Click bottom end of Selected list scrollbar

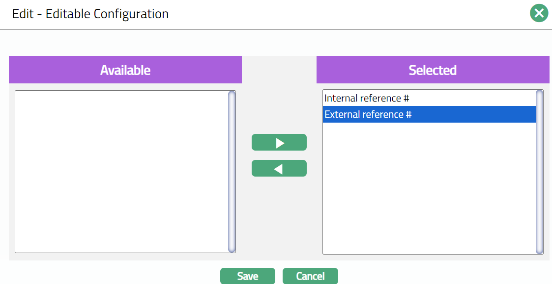pos(539,250)
